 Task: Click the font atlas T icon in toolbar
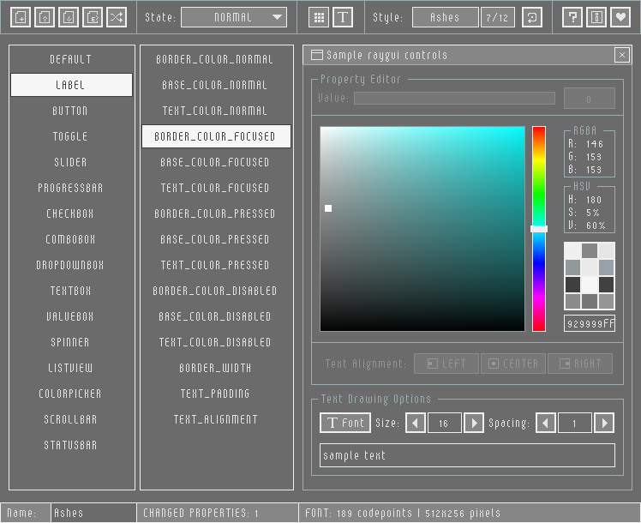(343, 17)
